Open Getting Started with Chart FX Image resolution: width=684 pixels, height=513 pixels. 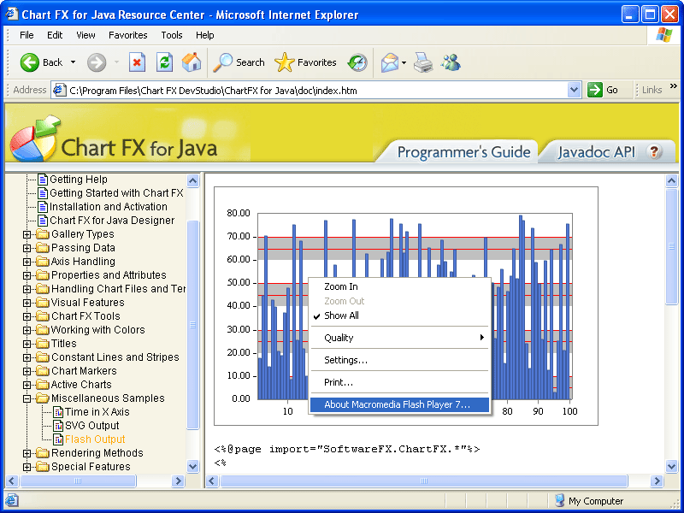click(x=116, y=193)
